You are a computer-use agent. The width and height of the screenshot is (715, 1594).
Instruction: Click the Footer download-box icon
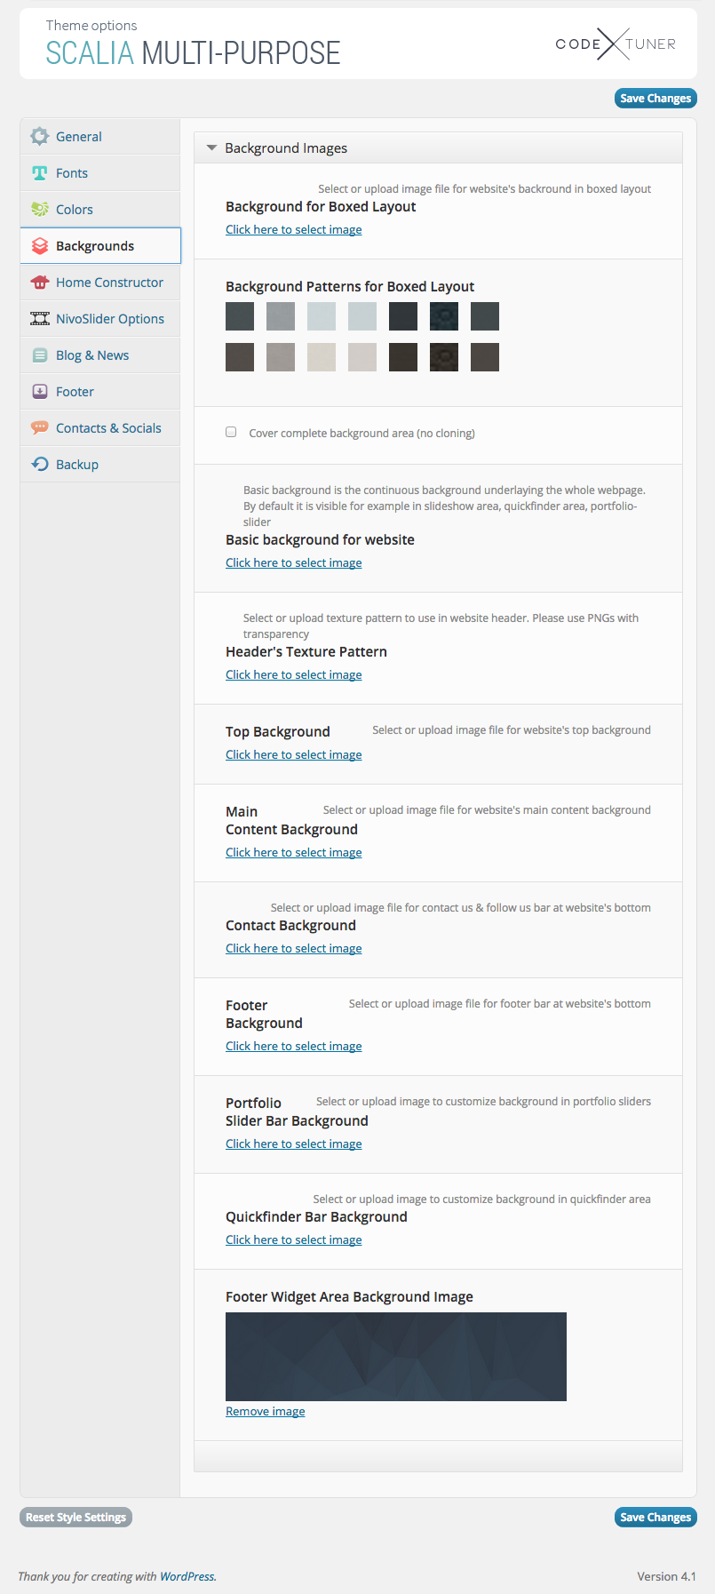click(39, 392)
